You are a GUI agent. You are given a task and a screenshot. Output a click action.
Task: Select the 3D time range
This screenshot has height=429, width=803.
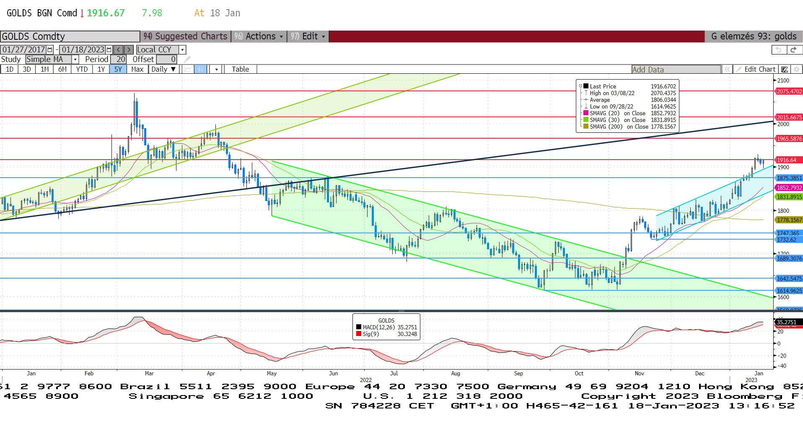27,69
